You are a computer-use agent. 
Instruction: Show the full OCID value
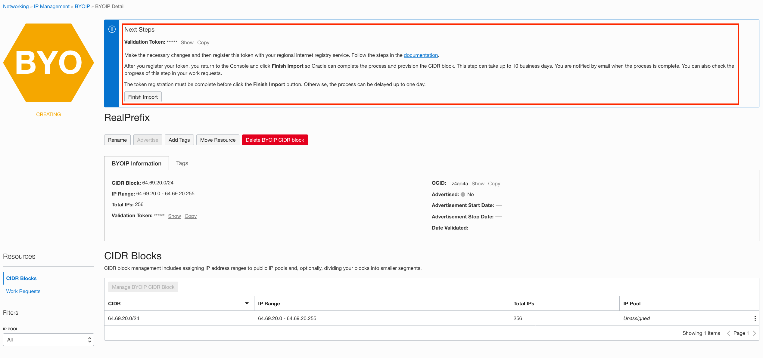(478, 184)
